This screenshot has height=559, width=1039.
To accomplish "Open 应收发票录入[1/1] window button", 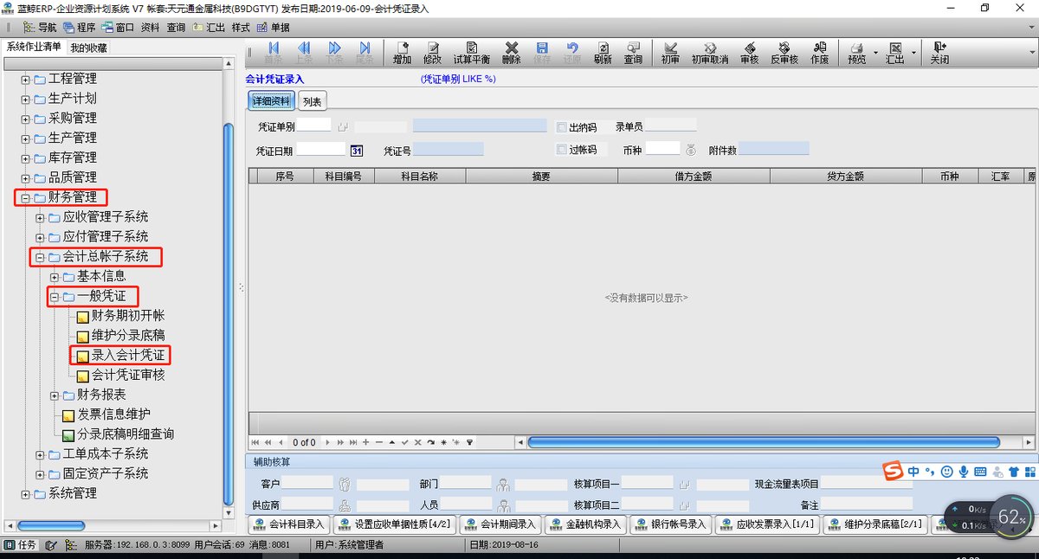I will coord(766,524).
